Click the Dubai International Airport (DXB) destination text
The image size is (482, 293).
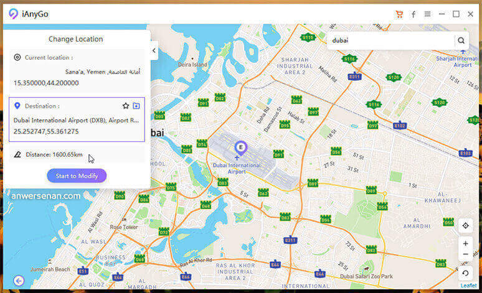(x=76, y=121)
